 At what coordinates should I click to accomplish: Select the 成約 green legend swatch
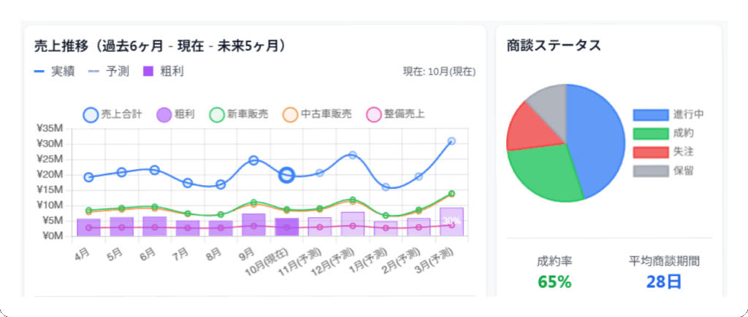650,133
